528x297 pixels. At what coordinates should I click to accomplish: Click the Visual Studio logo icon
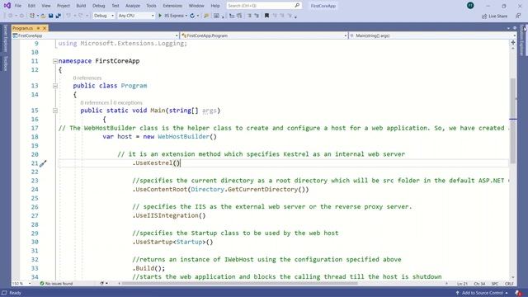click(x=7, y=6)
